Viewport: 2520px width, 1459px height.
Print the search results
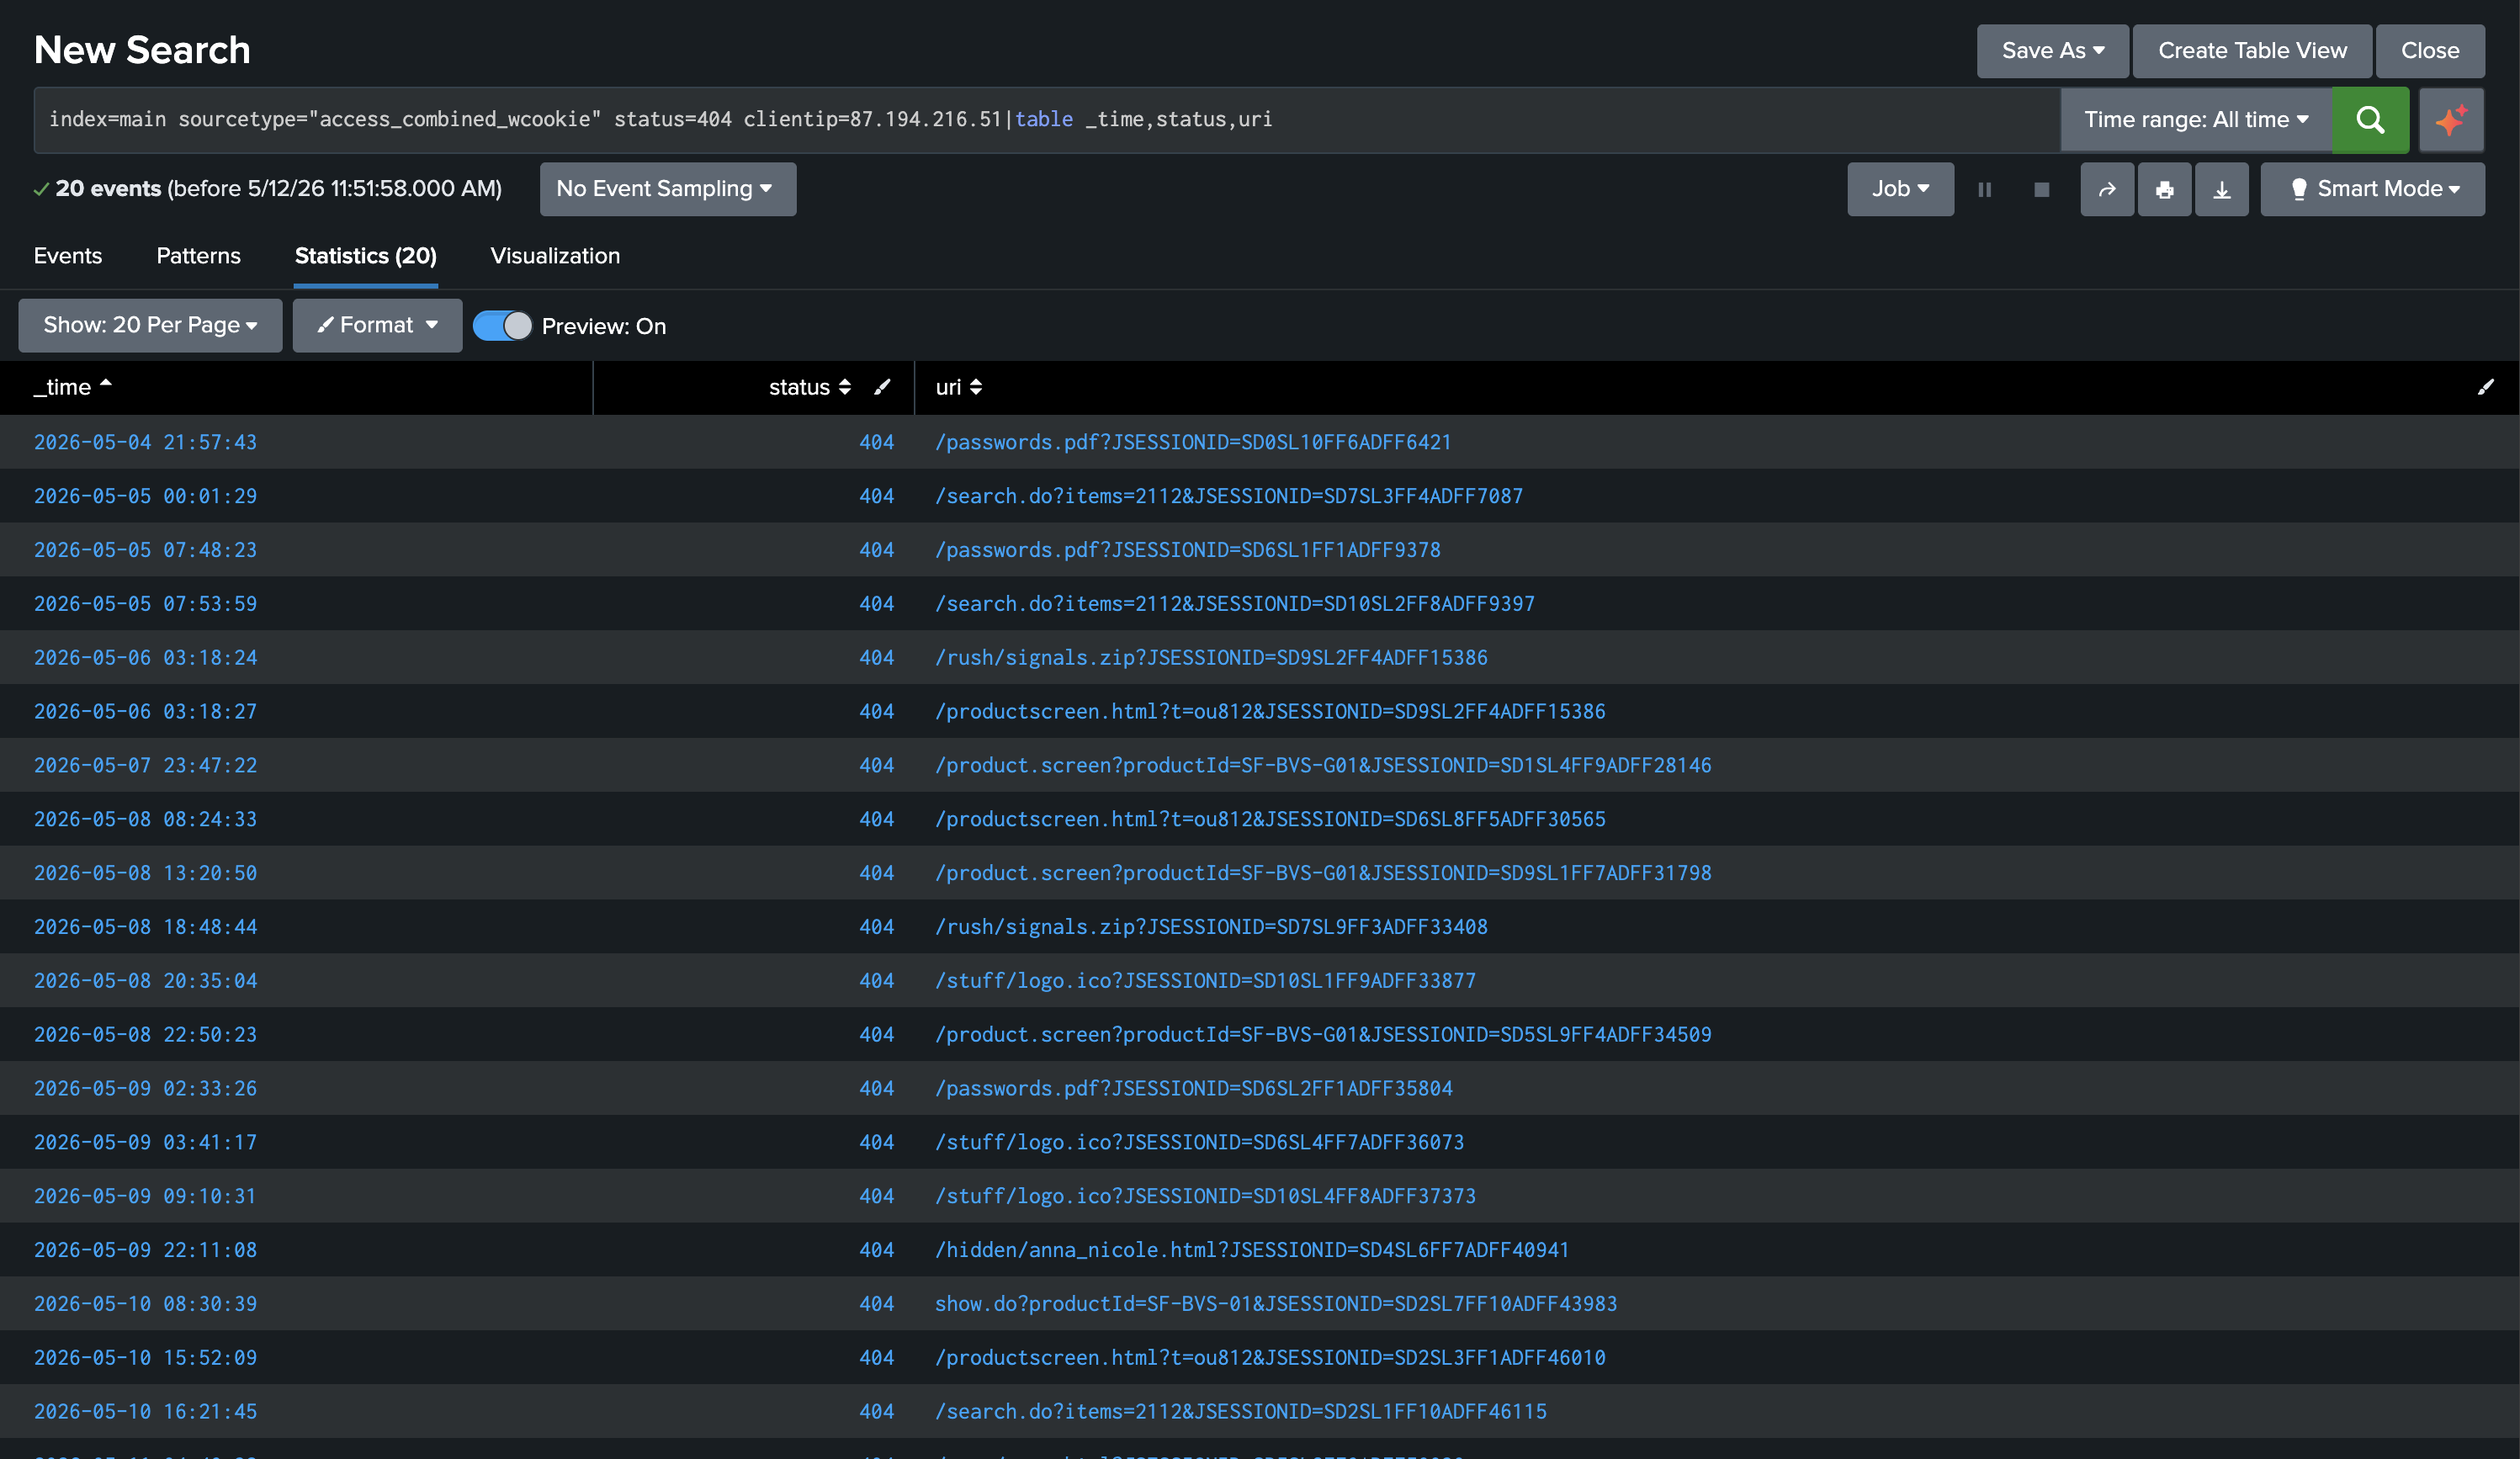coord(2164,189)
